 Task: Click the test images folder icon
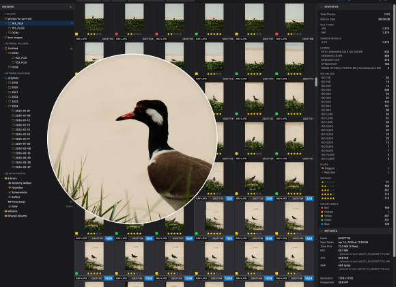pyautogui.click(x=6, y=38)
